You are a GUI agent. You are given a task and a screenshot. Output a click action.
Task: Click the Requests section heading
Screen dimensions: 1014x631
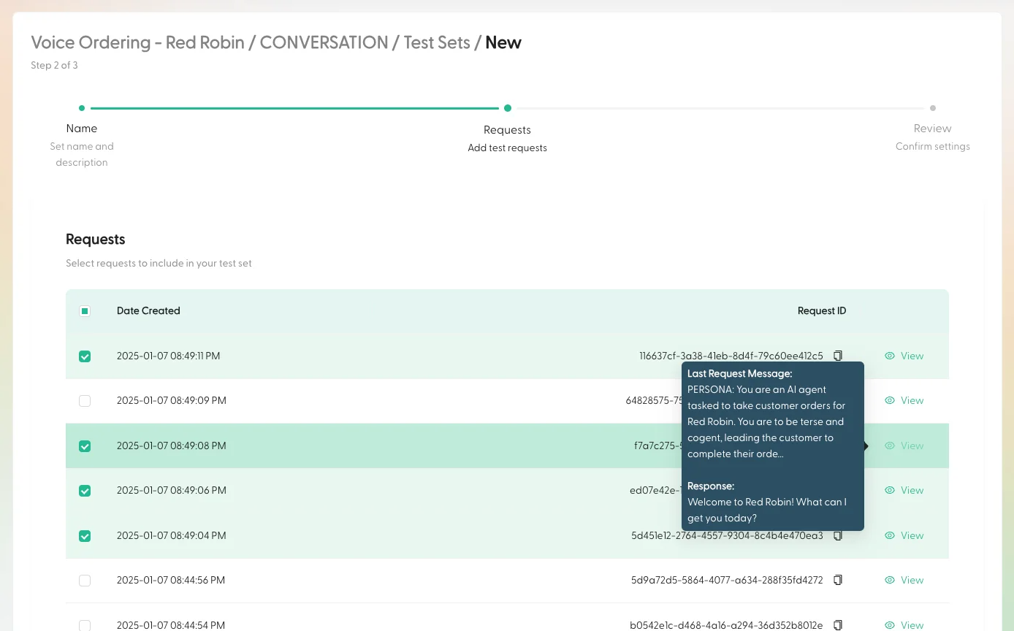click(96, 240)
